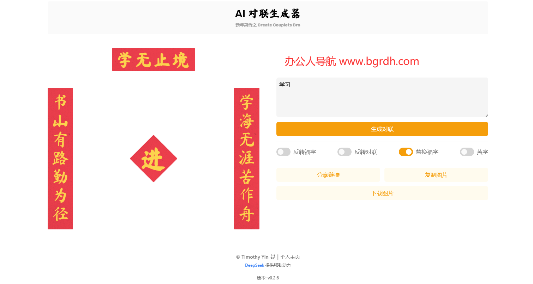This screenshot has width=533, height=284.
Task: Click the Create Couplets Bro subtitle
Action: 267,25
